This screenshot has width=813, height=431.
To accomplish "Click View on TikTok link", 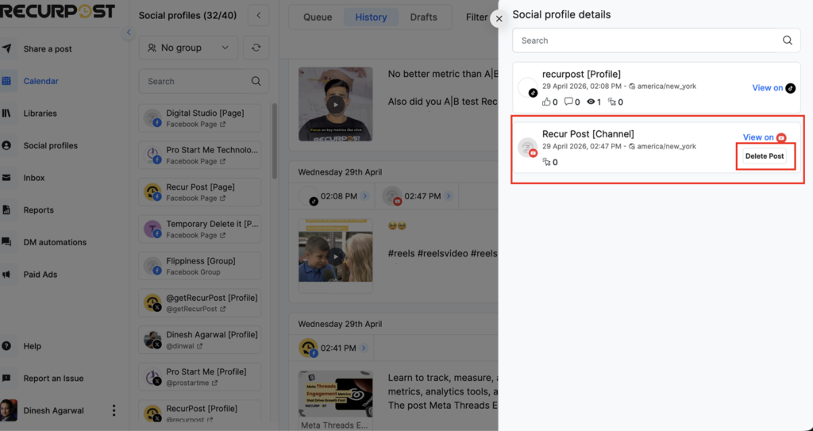I will [773, 88].
